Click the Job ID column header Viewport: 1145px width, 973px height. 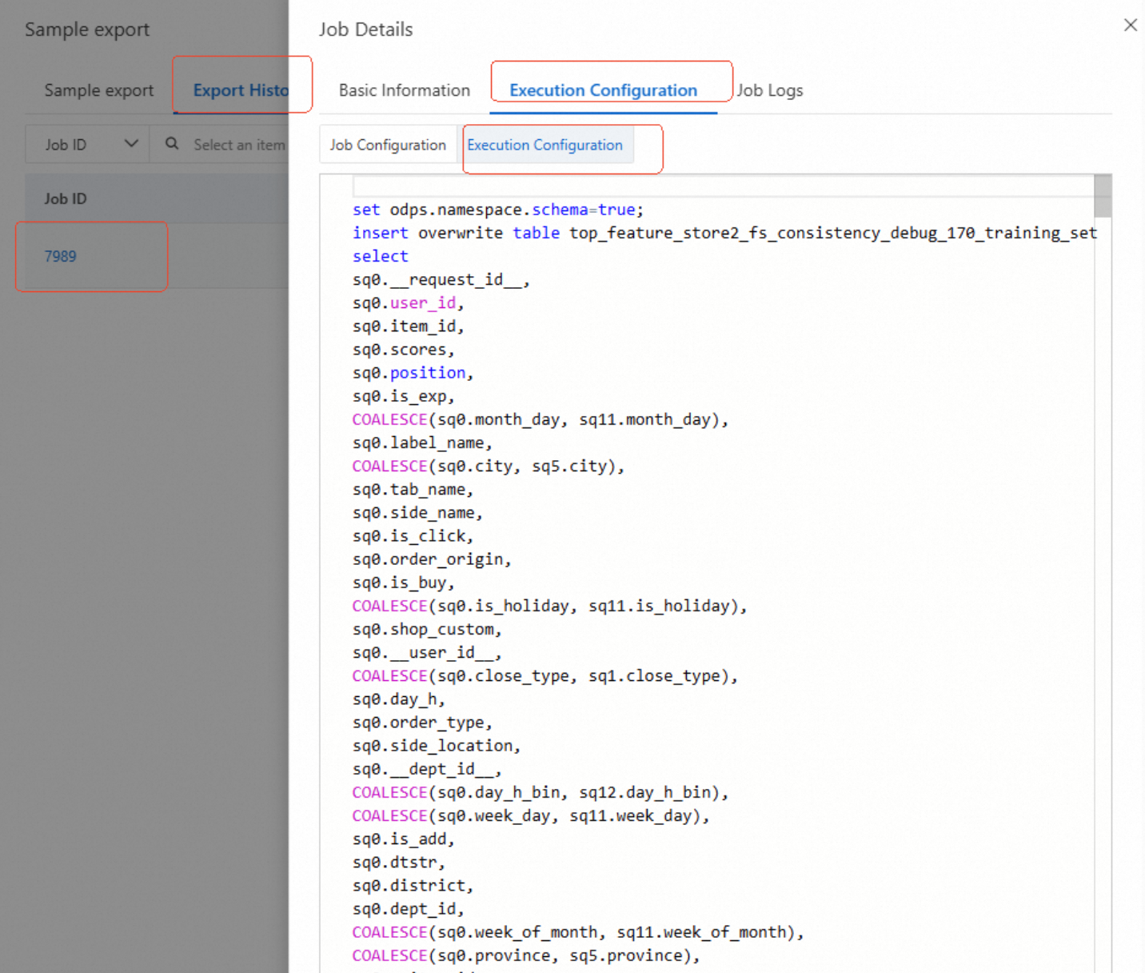click(x=66, y=198)
